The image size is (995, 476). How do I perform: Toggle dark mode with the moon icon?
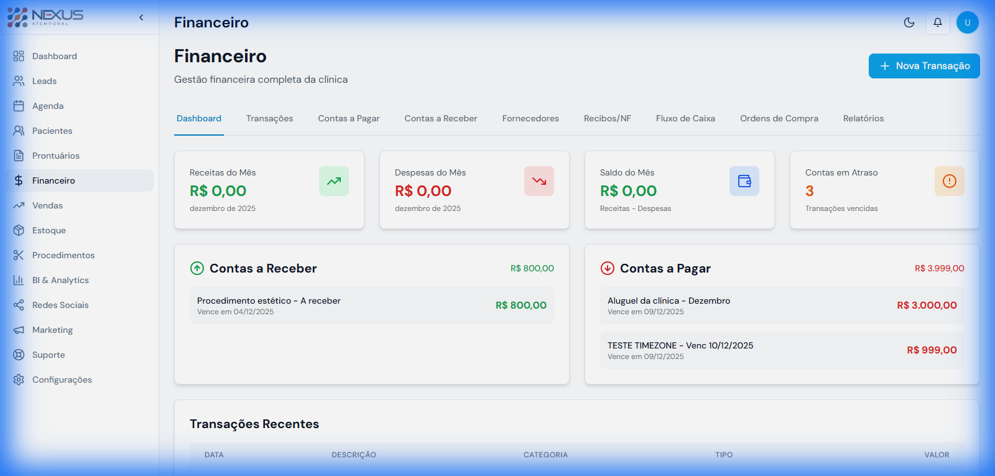click(909, 22)
